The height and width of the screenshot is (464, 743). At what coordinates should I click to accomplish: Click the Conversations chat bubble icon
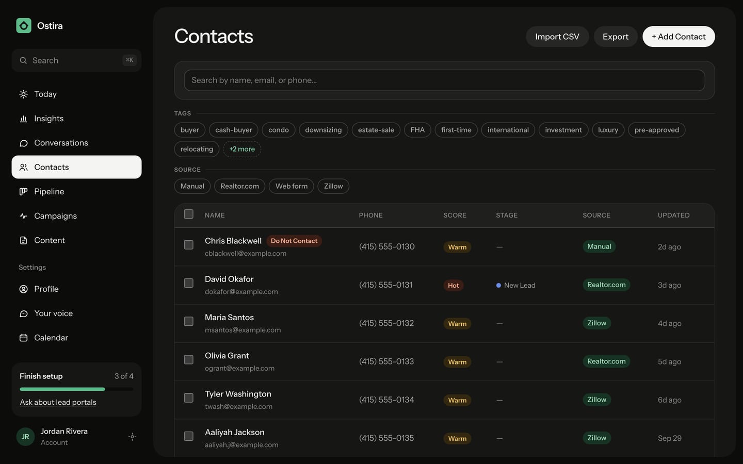tap(23, 143)
